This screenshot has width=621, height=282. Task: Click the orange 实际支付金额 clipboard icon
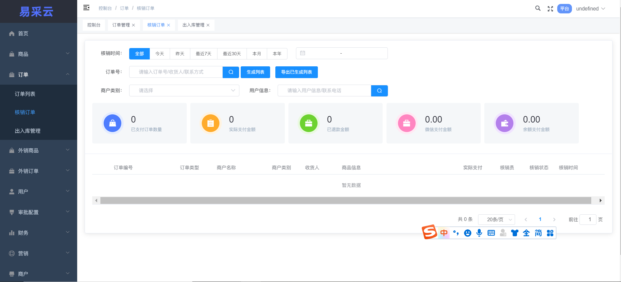coord(211,123)
